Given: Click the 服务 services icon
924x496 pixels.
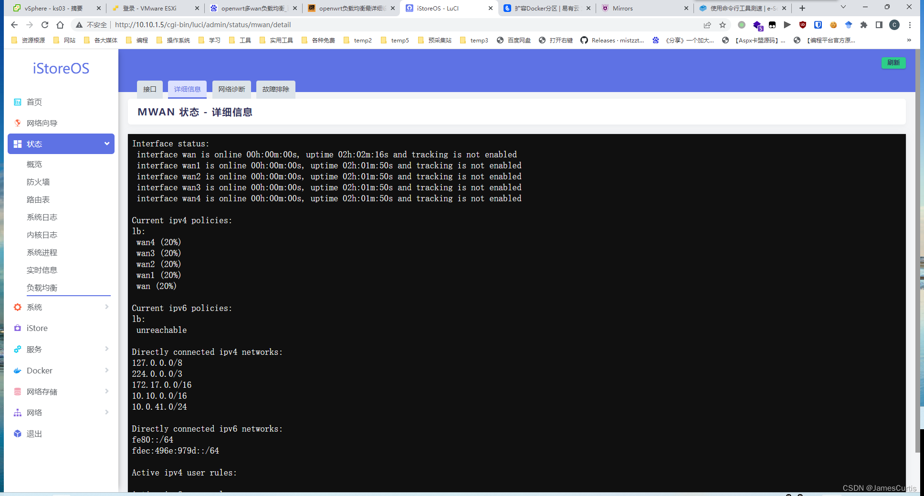Looking at the screenshot, I should 18,349.
